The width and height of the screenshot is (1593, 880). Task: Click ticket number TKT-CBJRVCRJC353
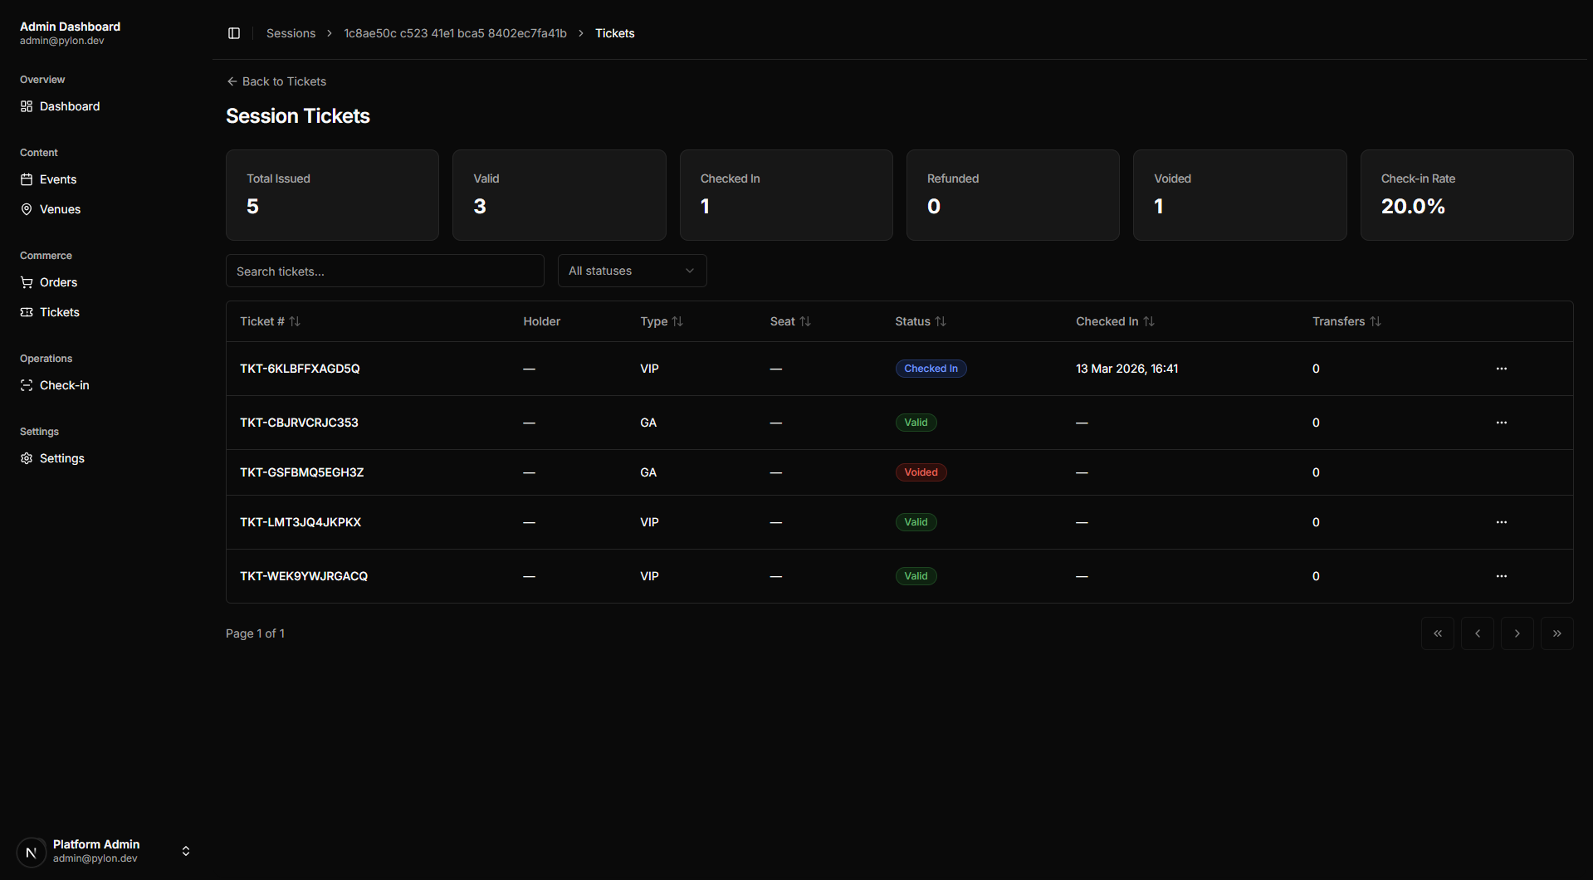[299, 423]
